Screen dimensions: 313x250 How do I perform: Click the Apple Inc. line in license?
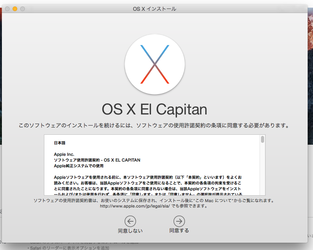pyautogui.click(x=64, y=154)
